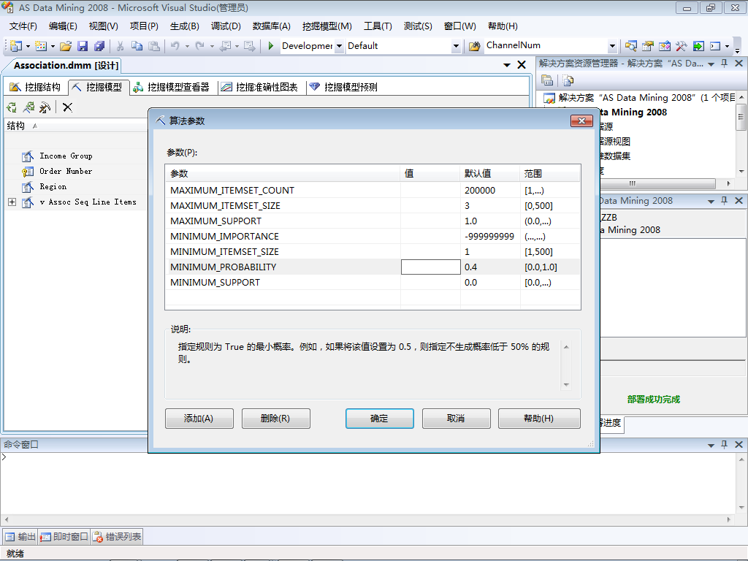This screenshot has height=561, width=748.
Task: Open the command window position dropdown arrow
Action: point(711,445)
